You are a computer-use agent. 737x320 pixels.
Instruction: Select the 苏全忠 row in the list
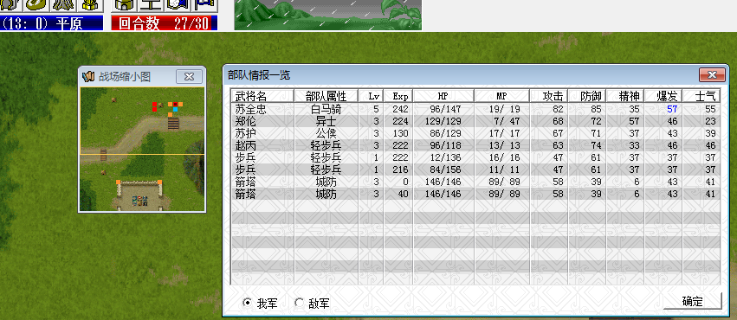click(x=475, y=109)
